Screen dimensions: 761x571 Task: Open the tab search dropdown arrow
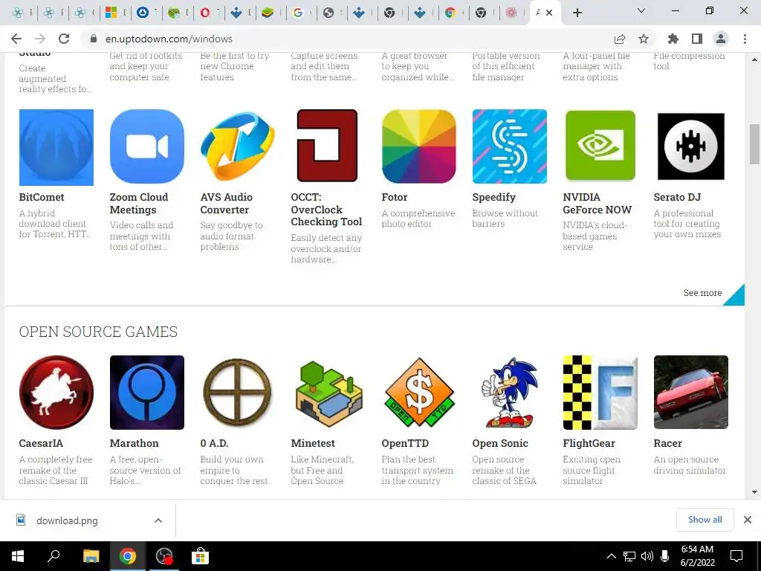coord(641,10)
